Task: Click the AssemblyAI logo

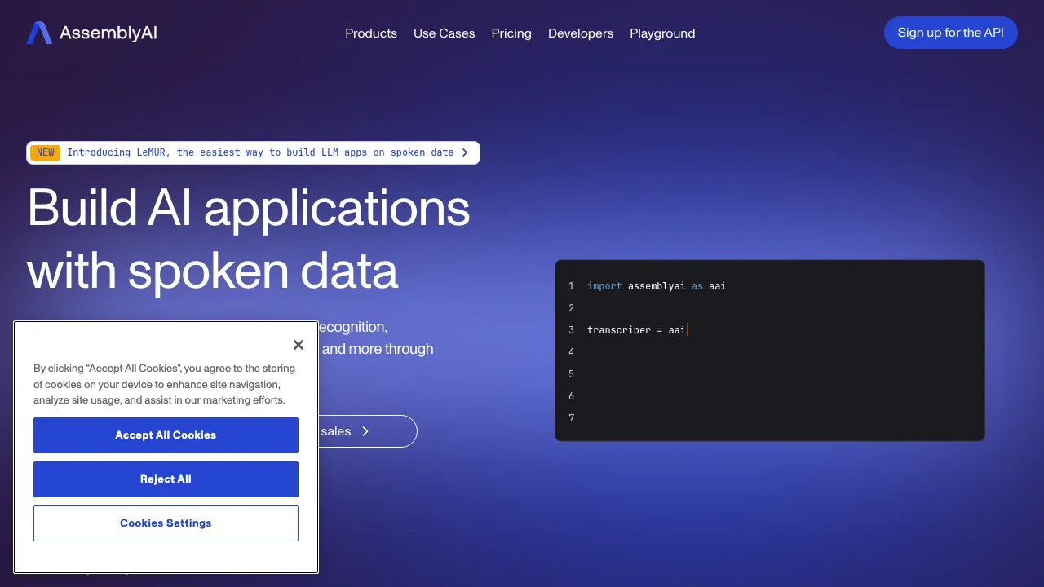Action: (91, 33)
